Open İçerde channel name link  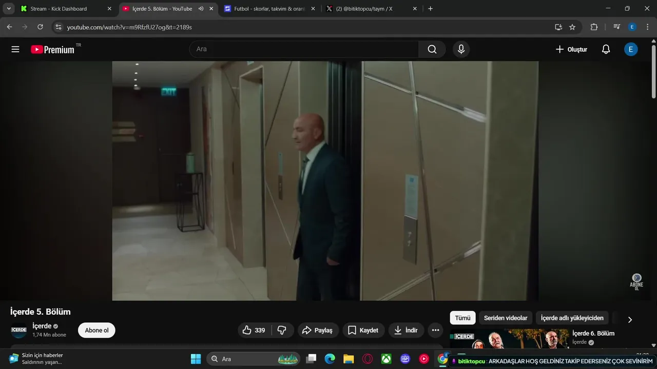tap(42, 326)
